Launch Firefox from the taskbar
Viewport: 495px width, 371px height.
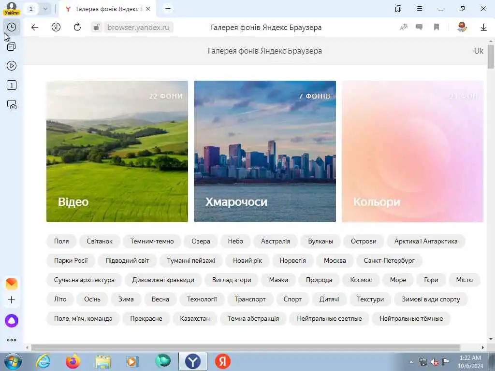(73, 361)
